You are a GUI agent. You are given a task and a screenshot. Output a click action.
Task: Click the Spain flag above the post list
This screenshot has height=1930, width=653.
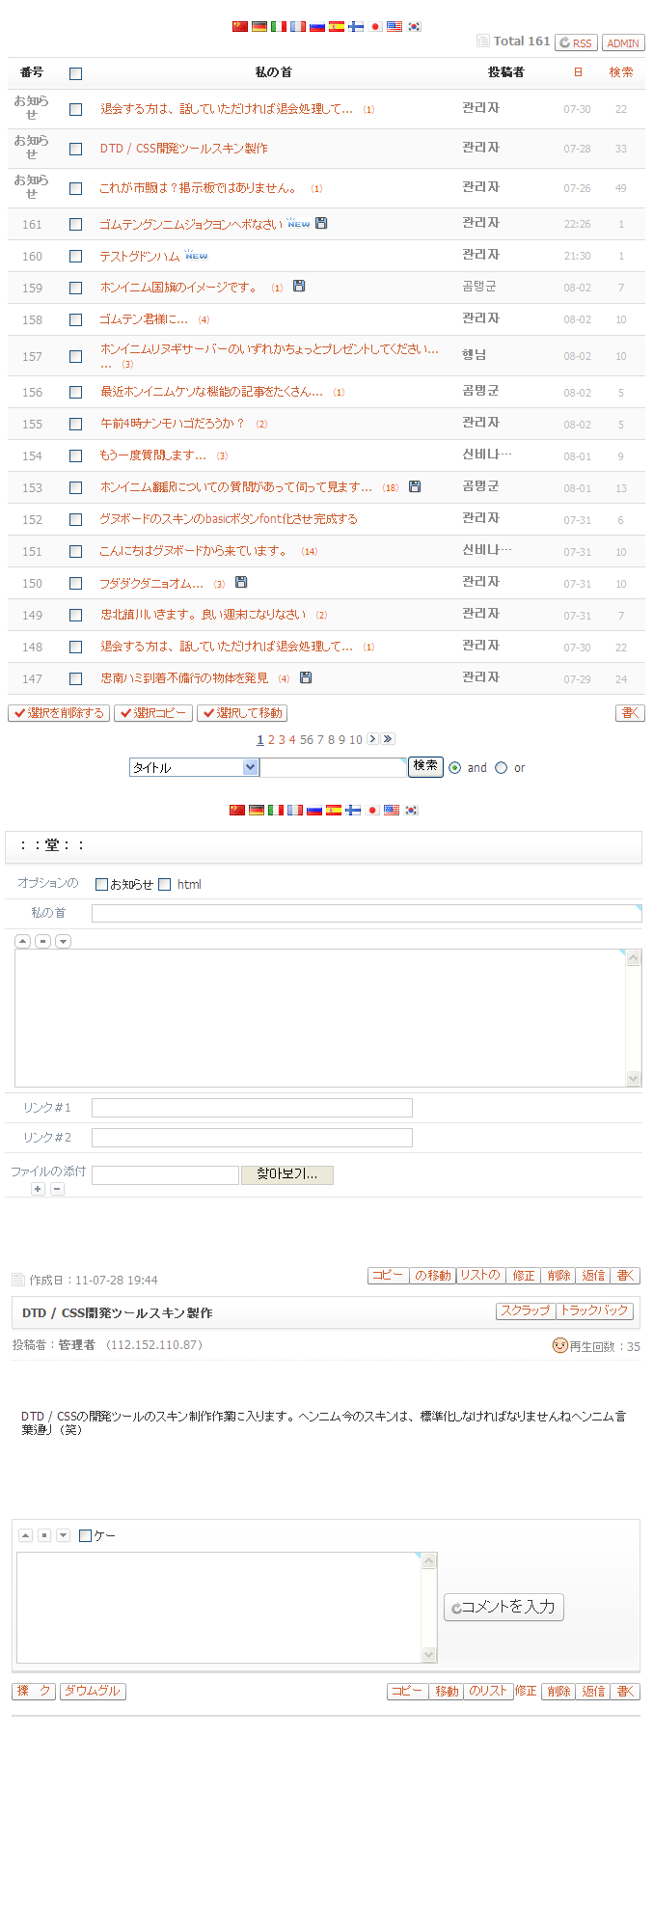[337, 26]
